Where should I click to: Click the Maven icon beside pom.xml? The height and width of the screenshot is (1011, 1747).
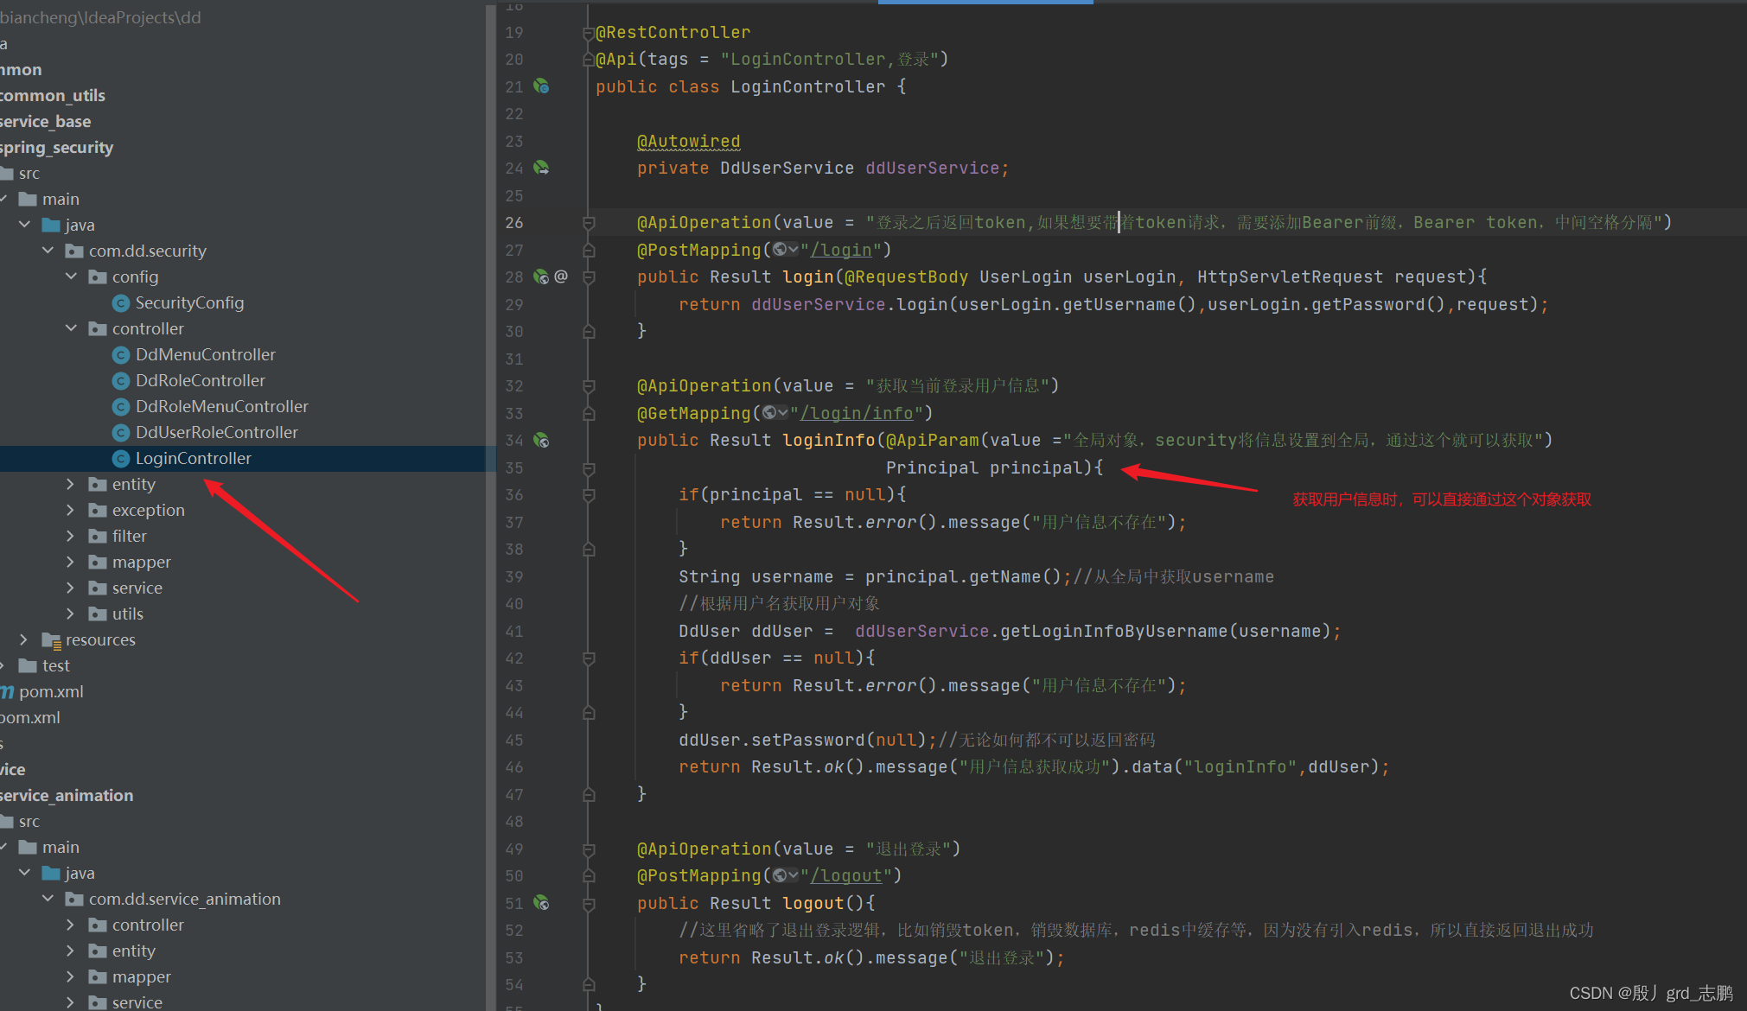click(x=8, y=692)
